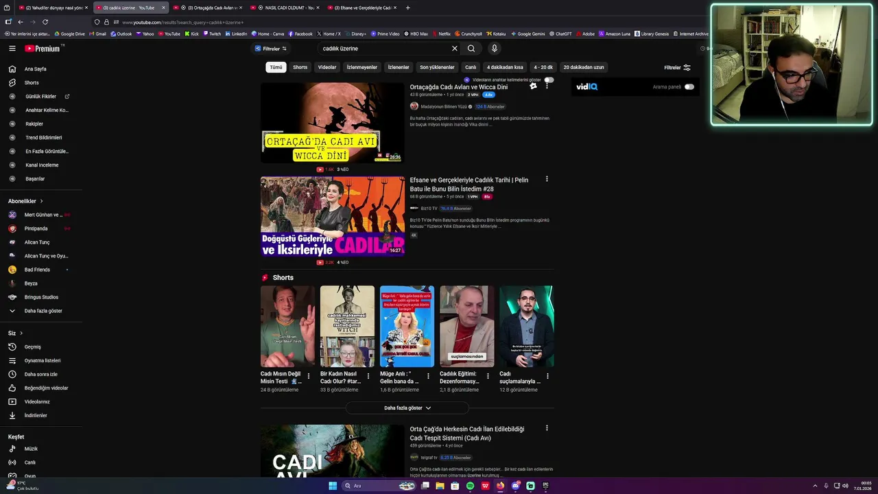Select the Canlı filter chip
Viewport: 878px width, 494px height.
pos(471,67)
